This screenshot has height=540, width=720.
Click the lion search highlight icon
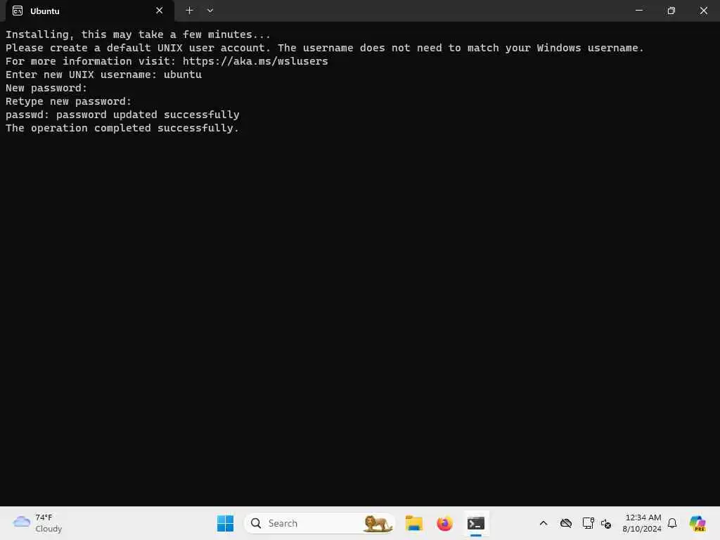[x=378, y=523]
